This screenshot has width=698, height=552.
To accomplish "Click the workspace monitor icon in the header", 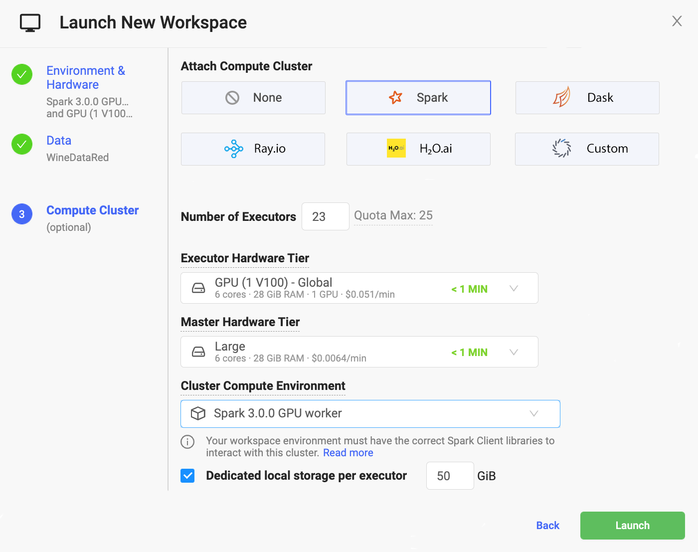I will point(29,22).
